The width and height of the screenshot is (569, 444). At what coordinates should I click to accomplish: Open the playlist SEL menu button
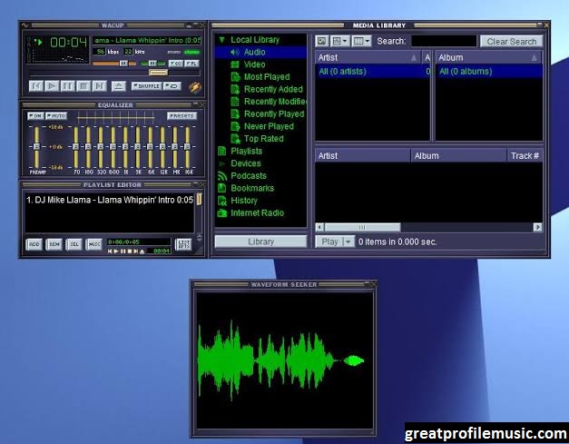[x=74, y=244]
